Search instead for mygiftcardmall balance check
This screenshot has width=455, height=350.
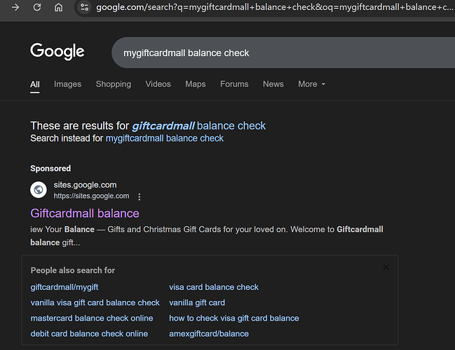(x=165, y=138)
